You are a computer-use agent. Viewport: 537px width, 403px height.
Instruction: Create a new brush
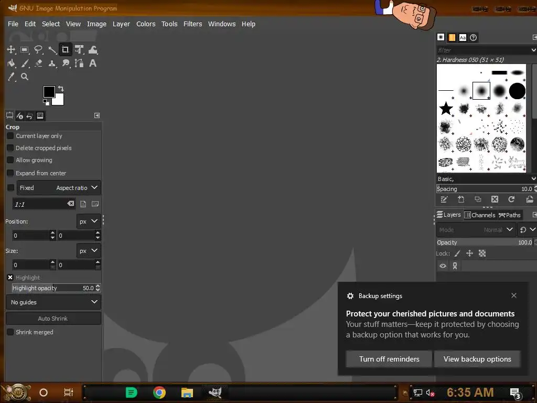pyautogui.click(x=461, y=199)
